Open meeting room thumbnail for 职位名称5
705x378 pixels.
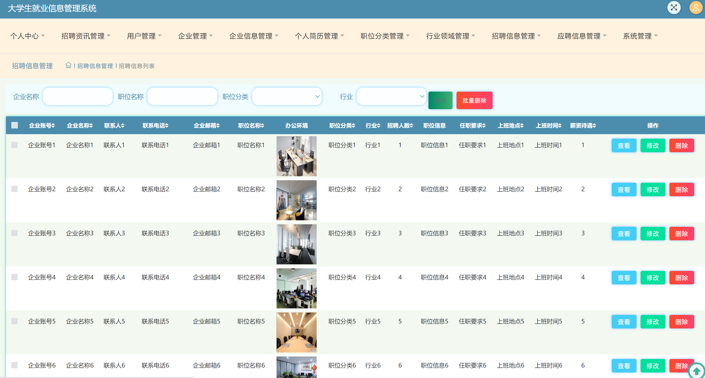296,332
